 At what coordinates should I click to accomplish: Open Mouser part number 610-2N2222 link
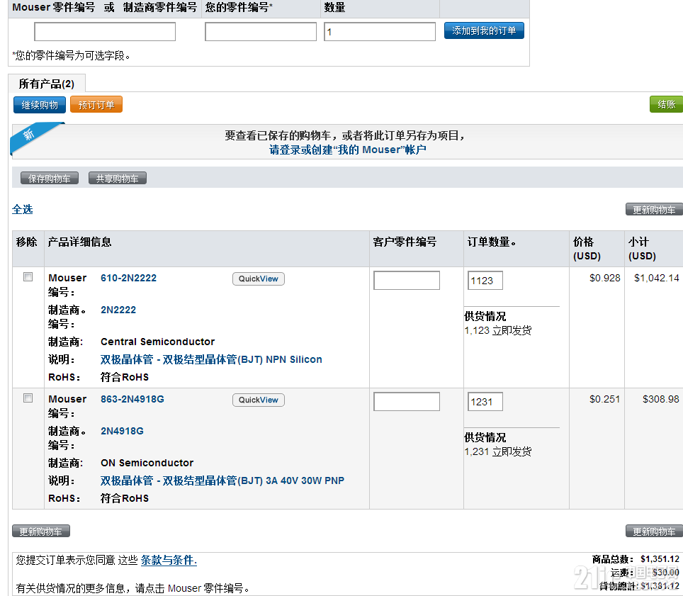pos(128,278)
